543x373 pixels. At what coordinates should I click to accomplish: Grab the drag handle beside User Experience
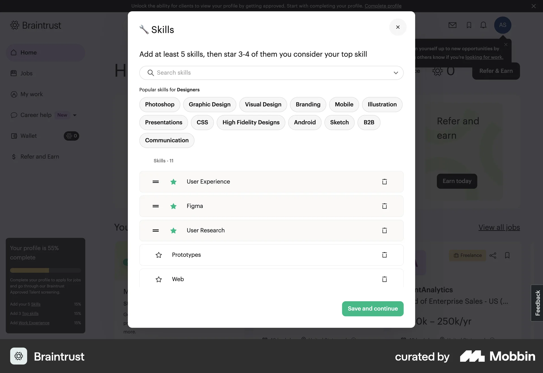156,182
